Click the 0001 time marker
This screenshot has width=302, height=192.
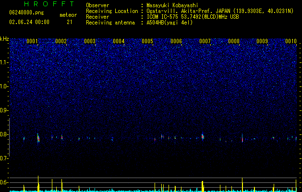(32, 41)
